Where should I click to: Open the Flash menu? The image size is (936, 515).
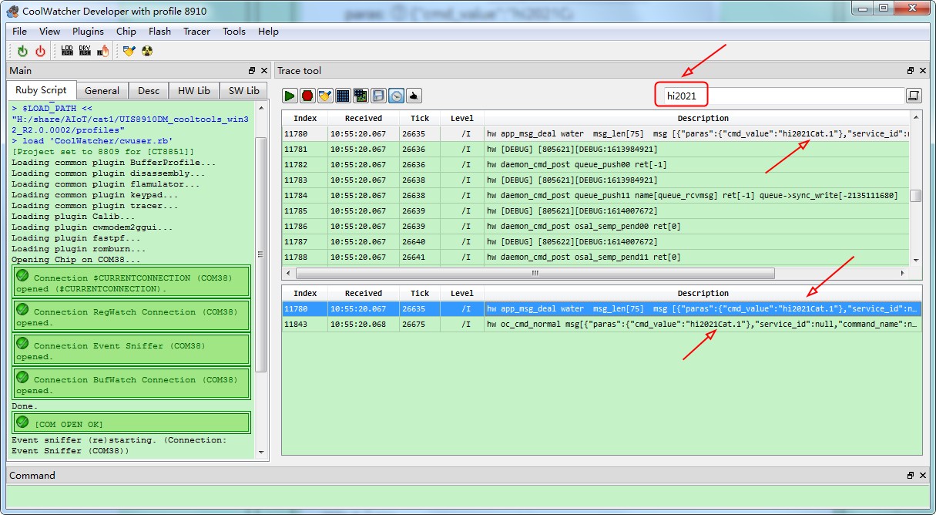point(159,32)
